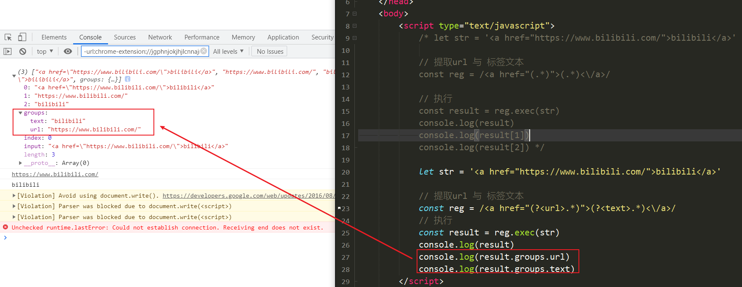Click the logged bilibili output line

[25, 185]
